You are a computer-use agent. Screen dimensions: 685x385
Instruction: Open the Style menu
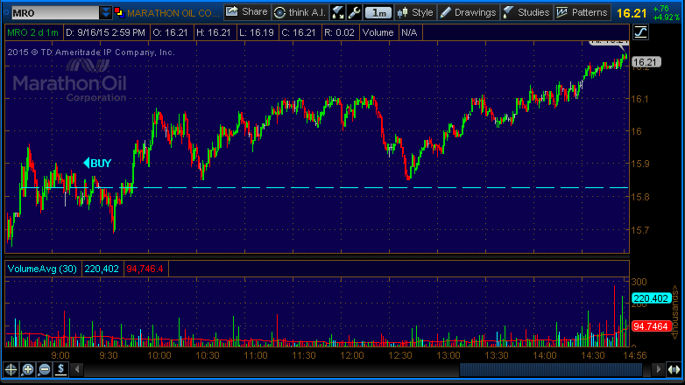[x=415, y=13]
